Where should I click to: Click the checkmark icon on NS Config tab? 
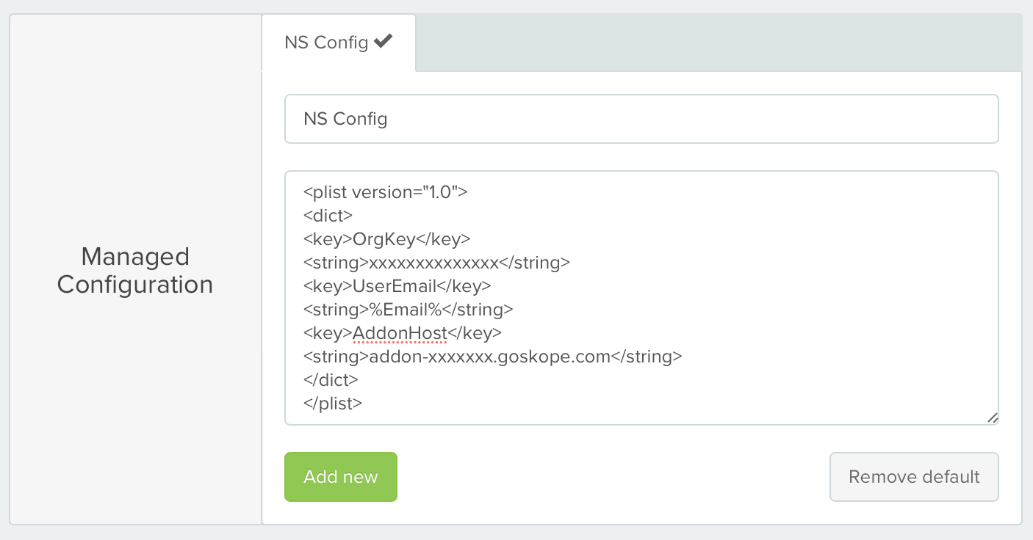383,42
